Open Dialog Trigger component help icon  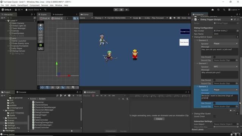[231, 20]
